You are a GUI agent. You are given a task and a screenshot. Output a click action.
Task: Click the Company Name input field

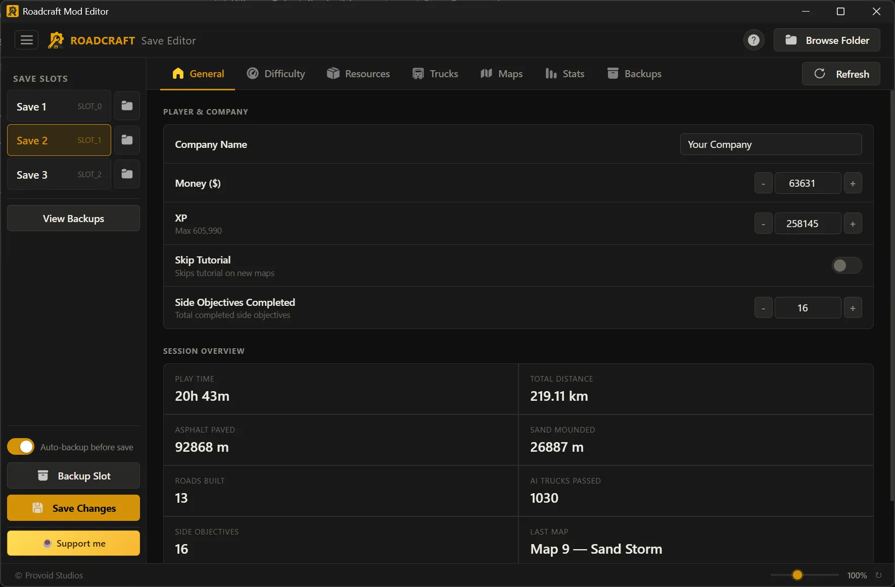(x=771, y=144)
